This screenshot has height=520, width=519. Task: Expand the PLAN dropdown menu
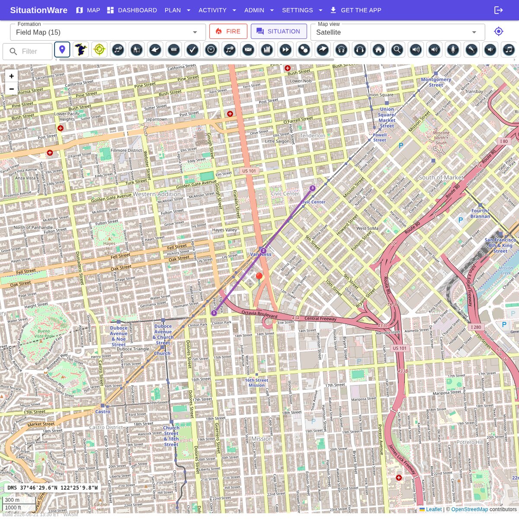pos(178,10)
